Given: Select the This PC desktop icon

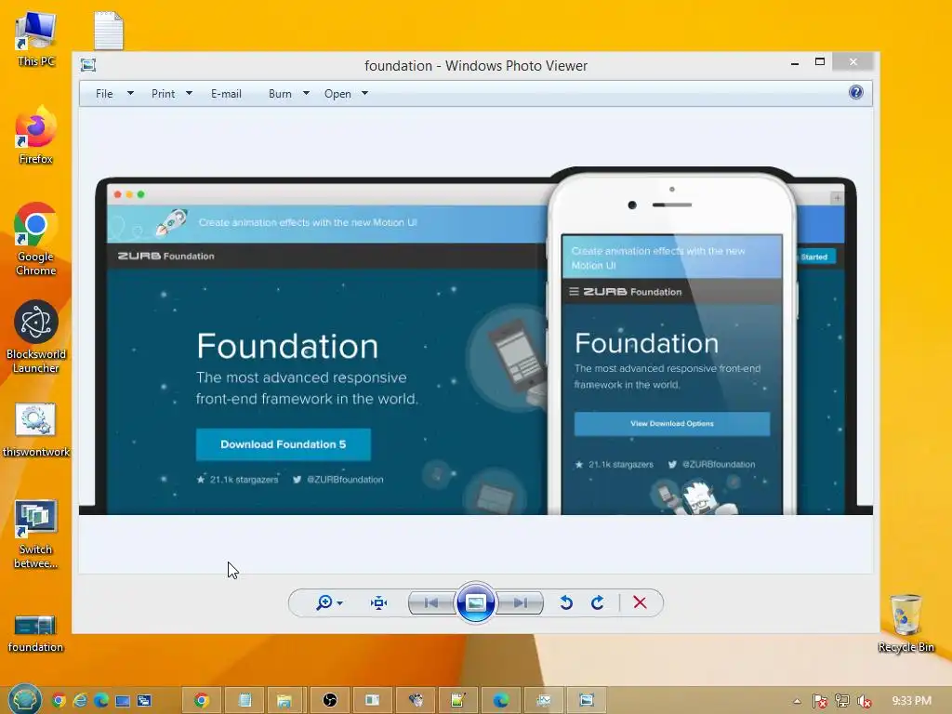Looking at the screenshot, I should [x=36, y=39].
